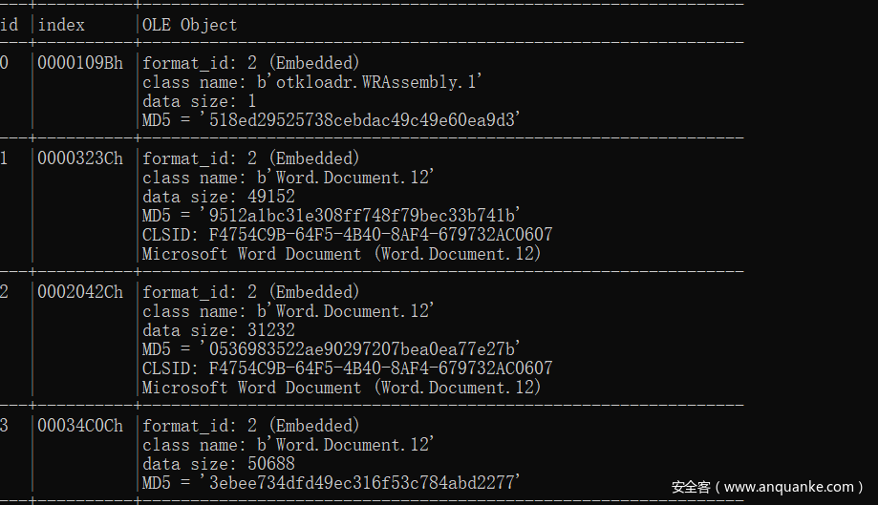Select the index value 00034C0Ch
This screenshot has height=505, width=878.
click(x=80, y=426)
